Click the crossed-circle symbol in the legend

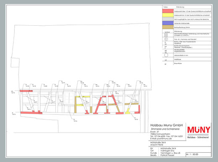tap(166, 35)
